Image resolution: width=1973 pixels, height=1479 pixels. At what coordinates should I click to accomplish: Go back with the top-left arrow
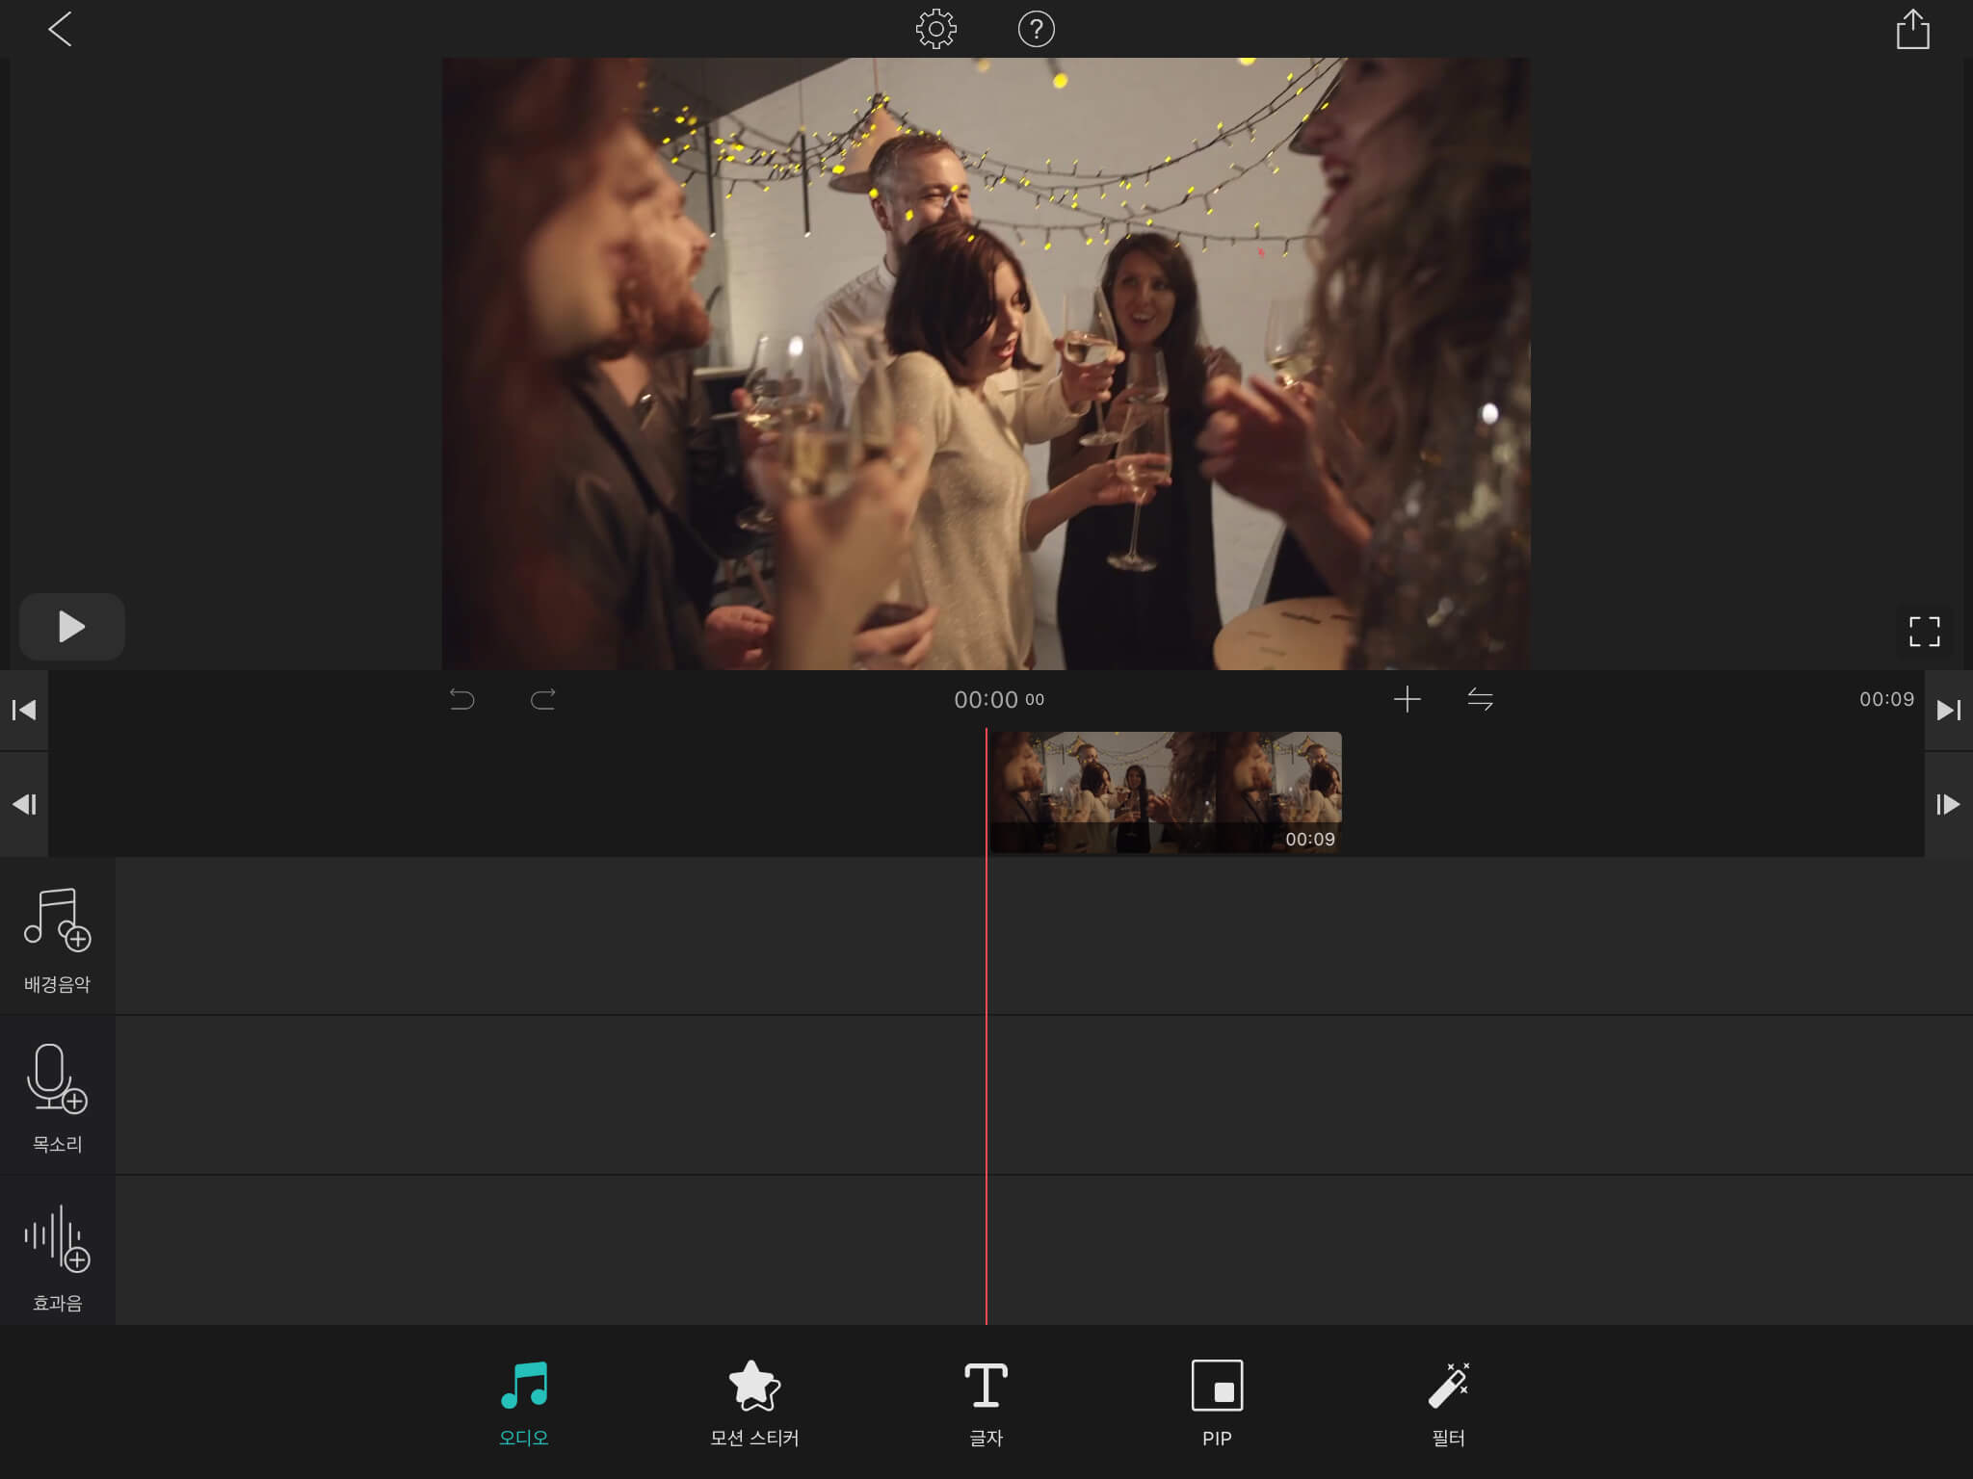[60, 30]
